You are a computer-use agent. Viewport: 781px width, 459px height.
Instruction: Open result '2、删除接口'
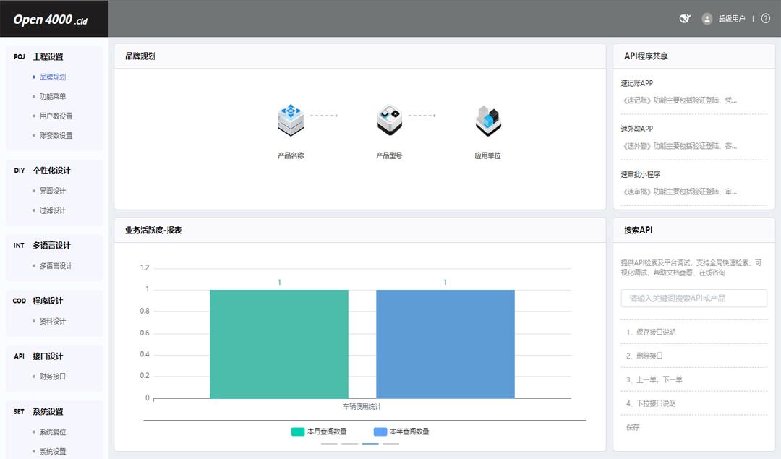[x=644, y=356]
